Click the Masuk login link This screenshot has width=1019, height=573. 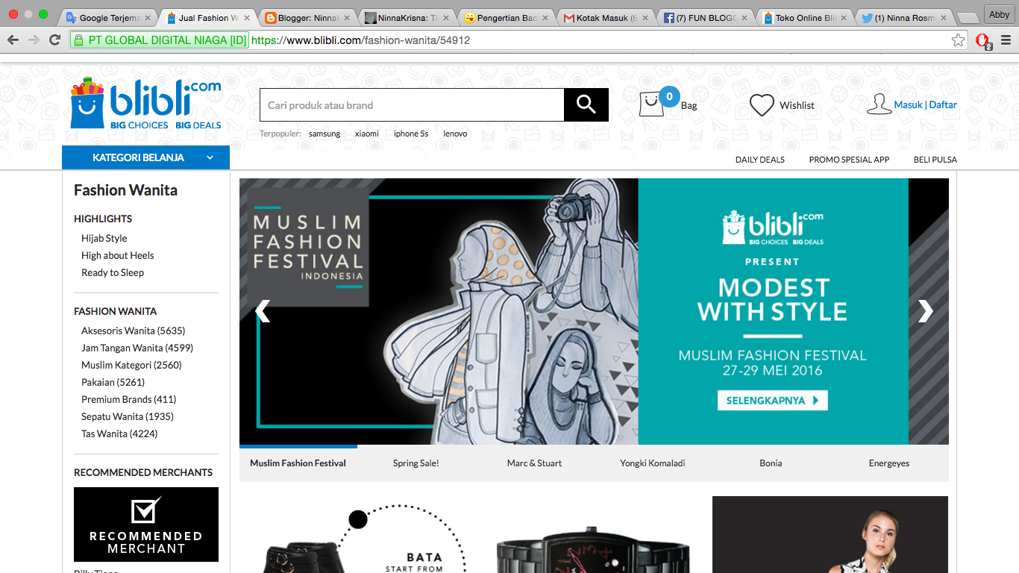(x=908, y=105)
